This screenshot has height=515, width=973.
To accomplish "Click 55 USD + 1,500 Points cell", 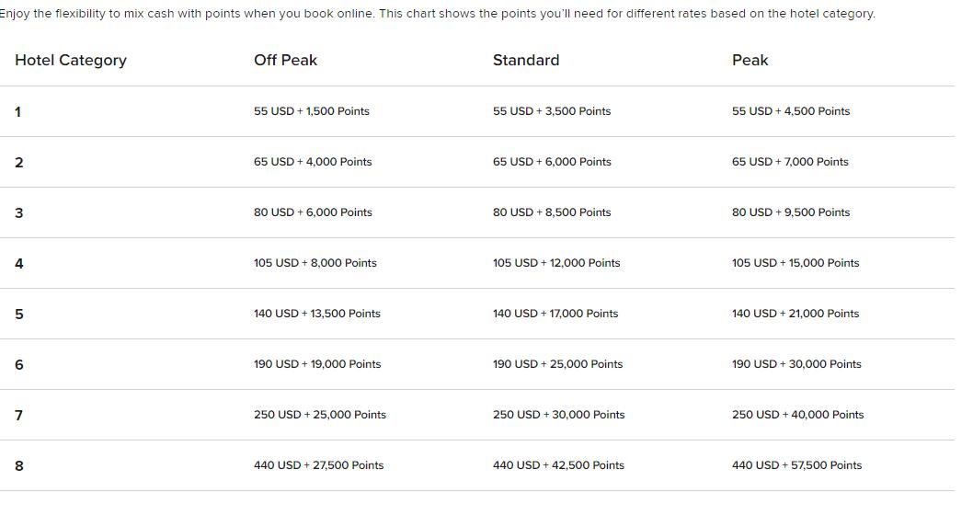I will (312, 111).
